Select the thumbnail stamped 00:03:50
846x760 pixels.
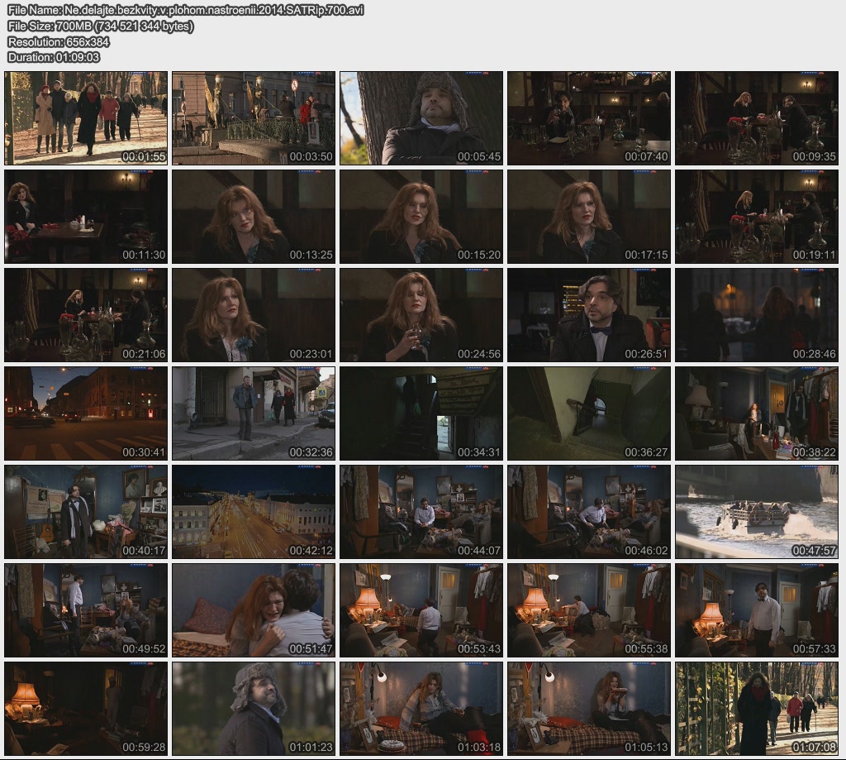254,118
